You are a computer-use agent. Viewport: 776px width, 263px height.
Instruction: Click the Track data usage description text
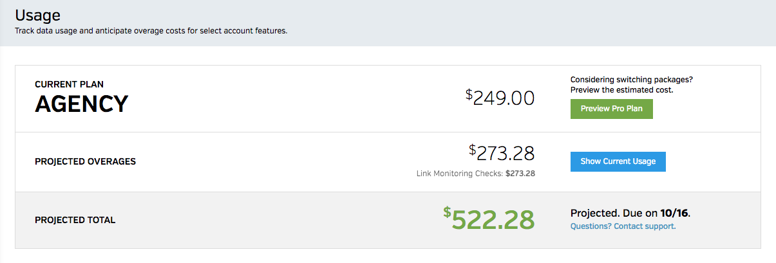pyautogui.click(x=151, y=30)
